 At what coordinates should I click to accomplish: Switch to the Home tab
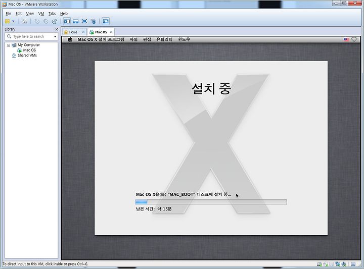(x=73, y=32)
